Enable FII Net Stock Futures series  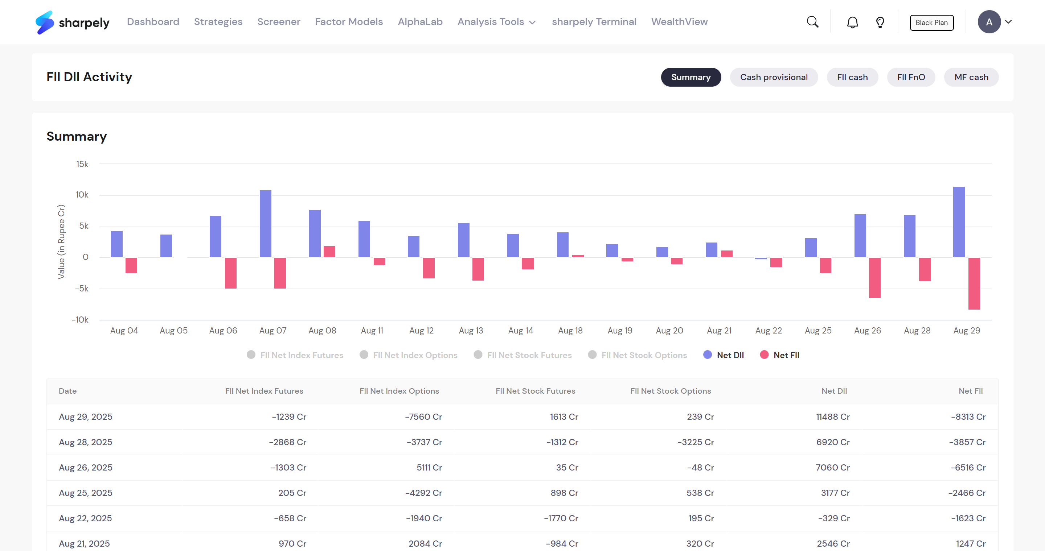[x=529, y=355]
